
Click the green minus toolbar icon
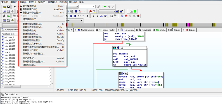click(x=105, y=7)
